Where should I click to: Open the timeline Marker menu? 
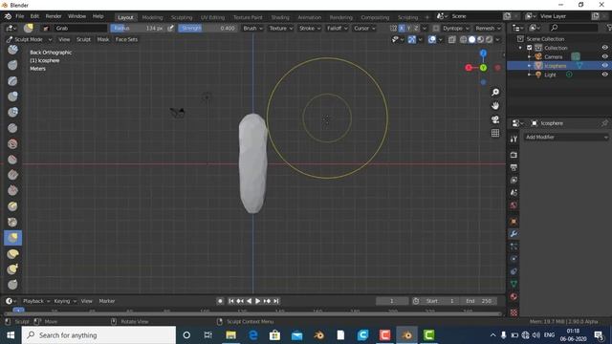coord(106,301)
